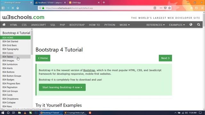Open BOOTSTRAP in the top navbar
Screen dimensions: 205x115
pyautogui.click(x=77, y=25)
